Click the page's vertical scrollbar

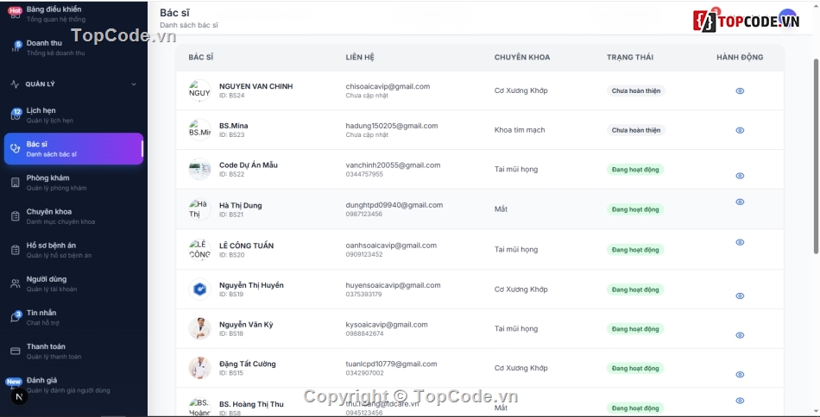[x=816, y=155]
